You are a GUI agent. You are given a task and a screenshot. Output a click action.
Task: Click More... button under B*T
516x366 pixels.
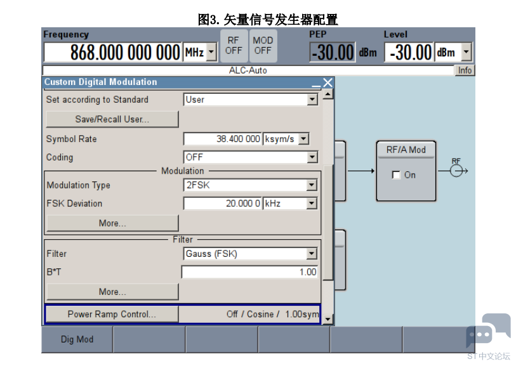pos(112,292)
